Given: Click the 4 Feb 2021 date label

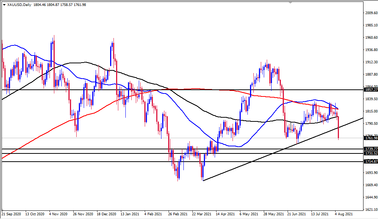Looking at the screenshot, I should [153, 214].
